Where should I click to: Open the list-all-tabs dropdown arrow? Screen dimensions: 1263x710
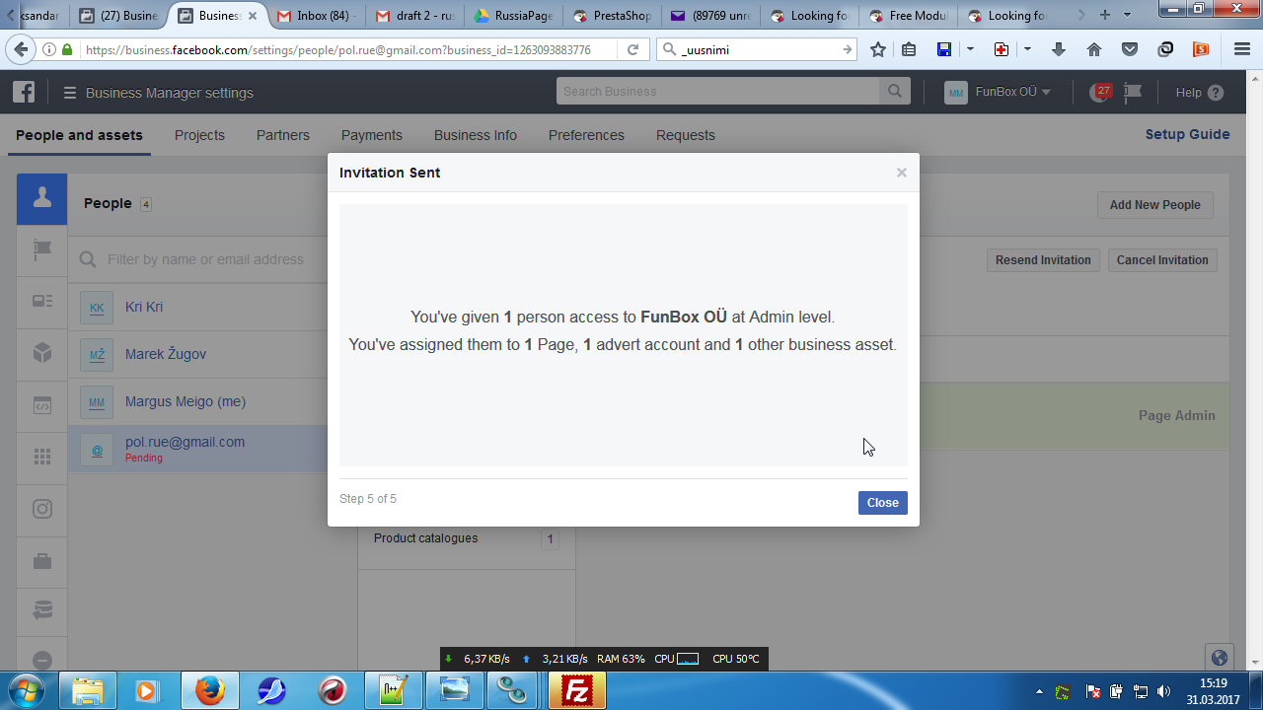(1127, 16)
